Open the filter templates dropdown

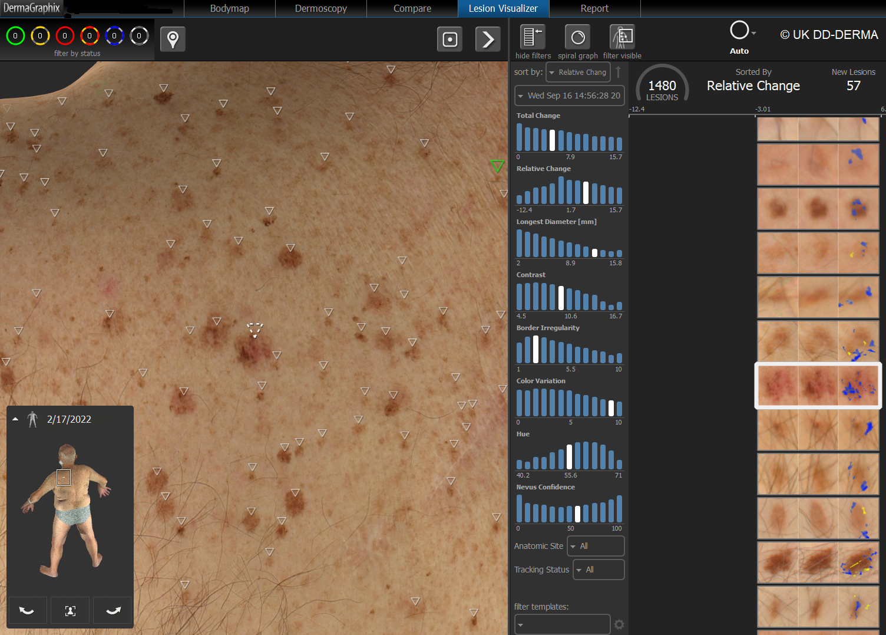[x=563, y=624]
